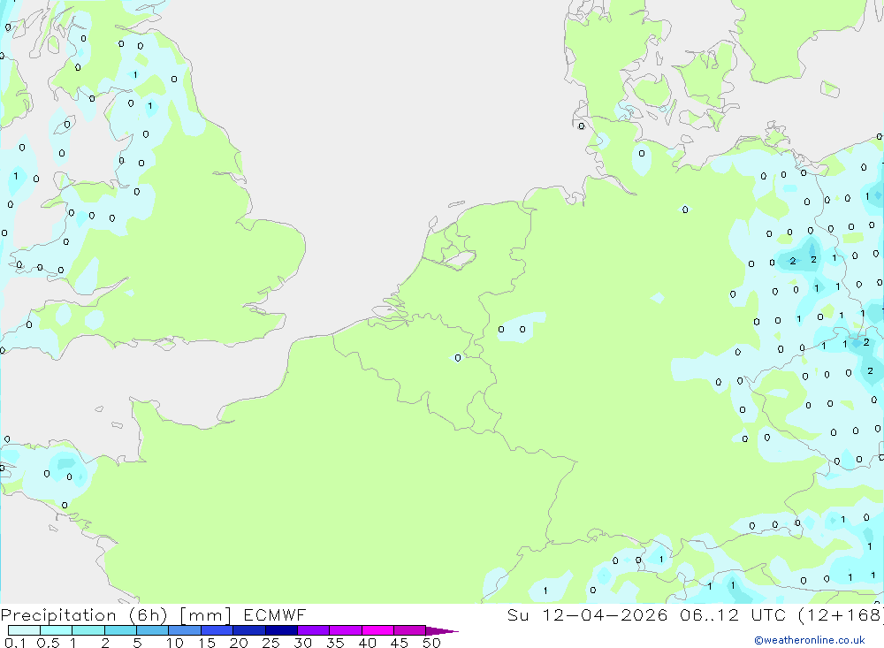Select the 2–5 mm legend color box
884x648 pixels.
[120, 630]
